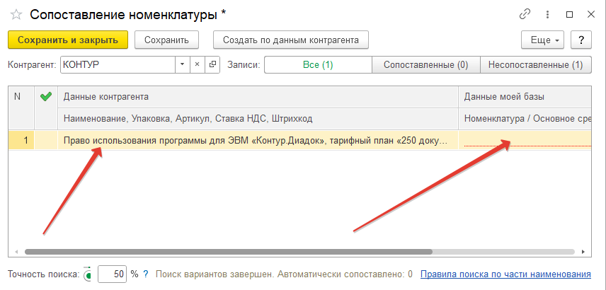606x290 pixels.
Task: Click the horizontal scrollbar thumb
Action: pos(229,251)
